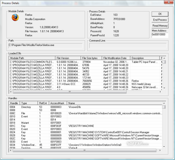Click scroll-down arrow of Handles list
This screenshot has height=160, width=175.
click(164, 147)
